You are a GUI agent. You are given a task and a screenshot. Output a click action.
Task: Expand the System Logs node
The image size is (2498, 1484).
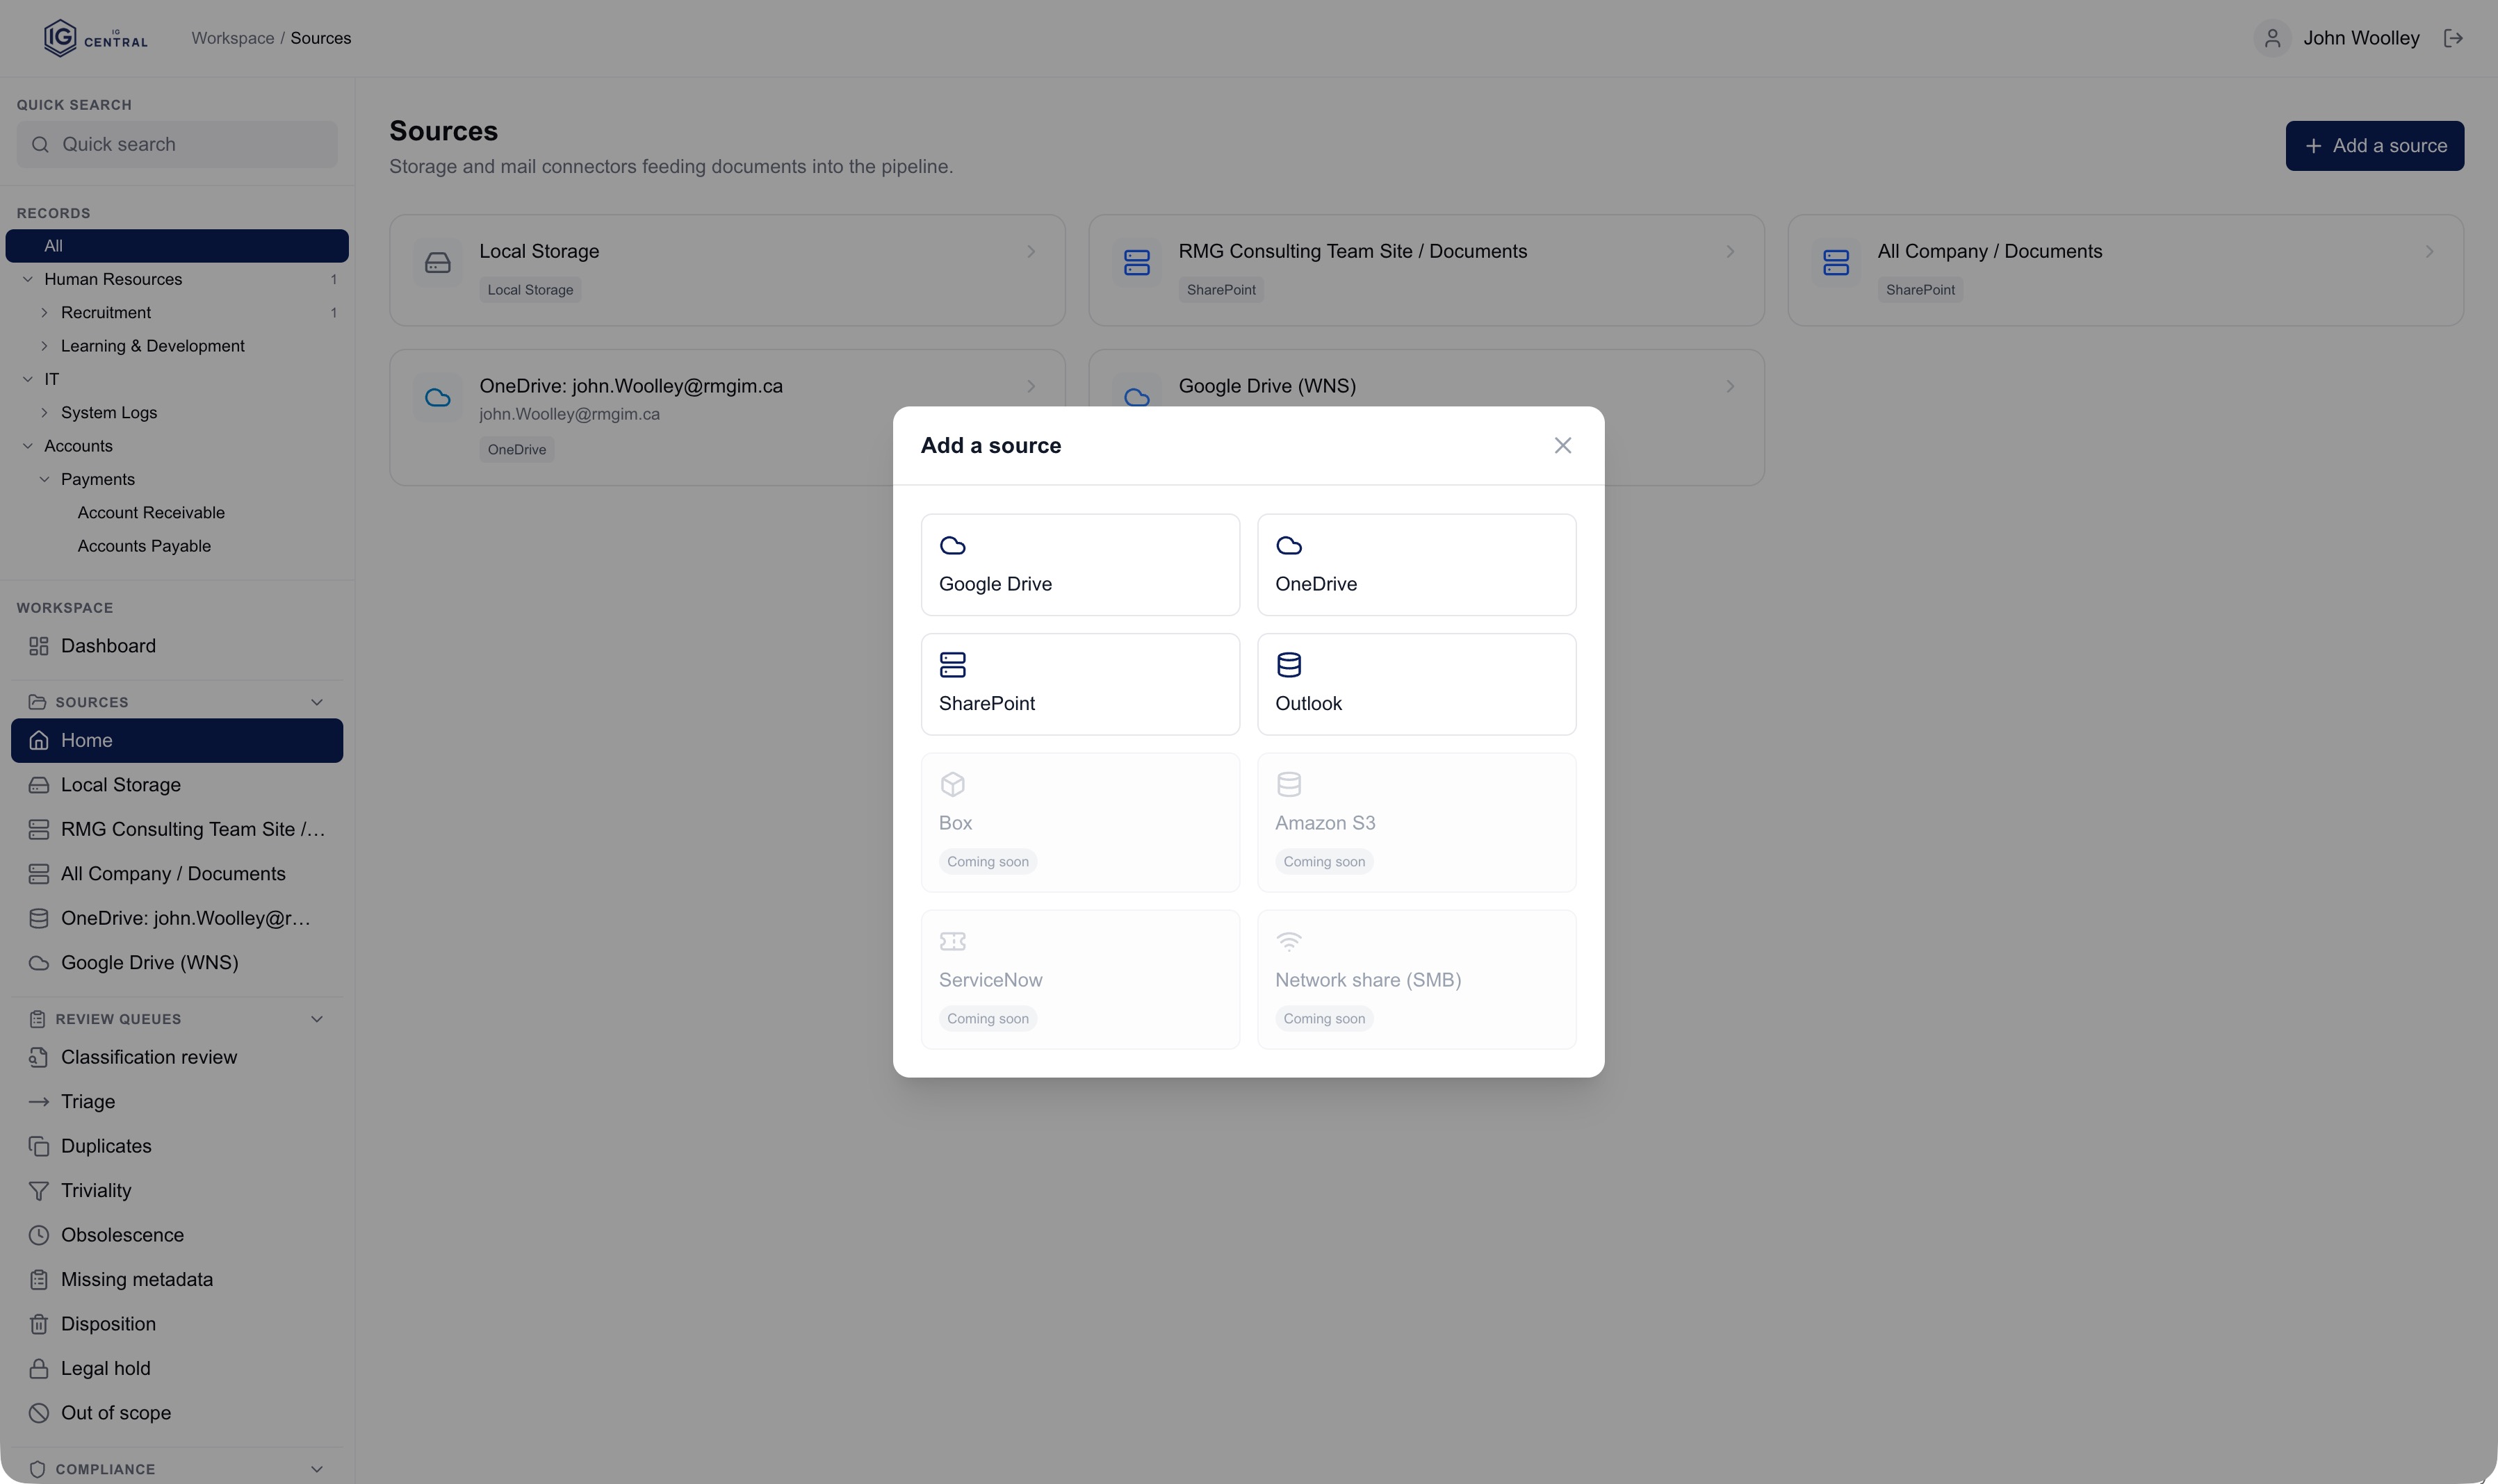coord(44,413)
